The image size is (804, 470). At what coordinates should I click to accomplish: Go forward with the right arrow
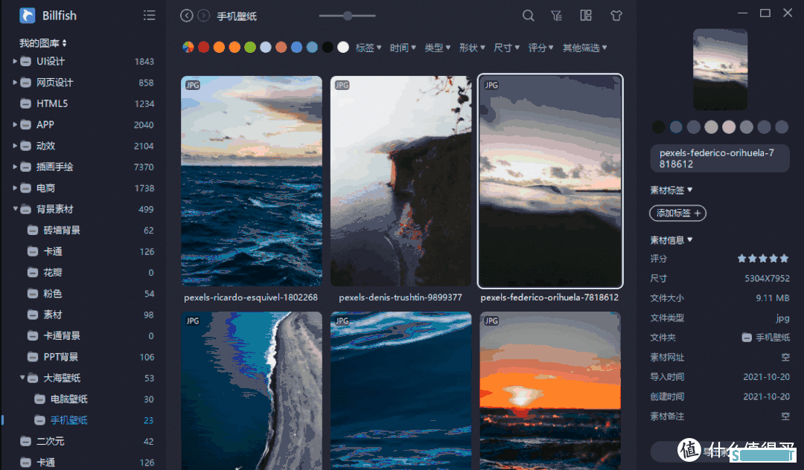pyautogui.click(x=203, y=16)
